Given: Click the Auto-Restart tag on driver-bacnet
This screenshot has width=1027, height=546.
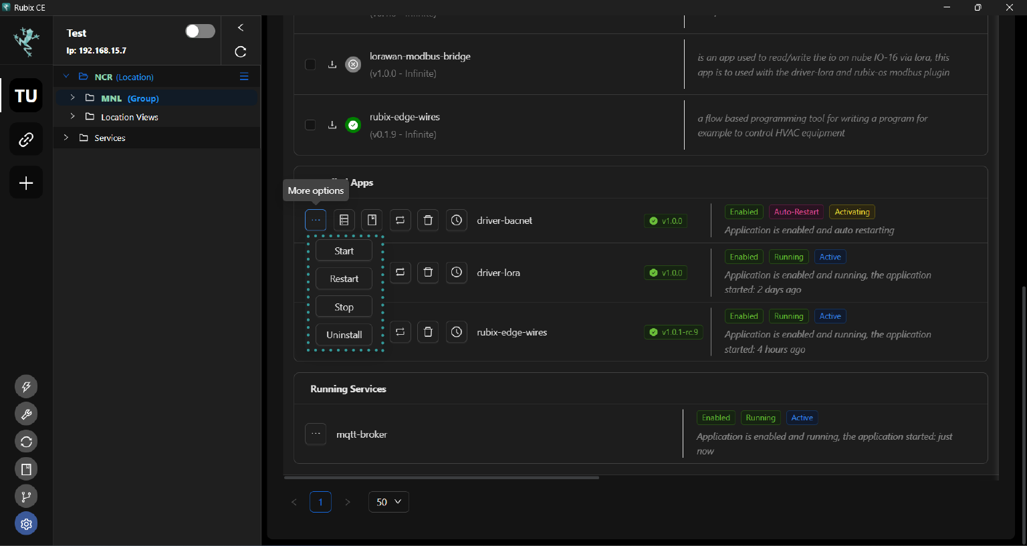Looking at the screenshot, I should point(796,212).
